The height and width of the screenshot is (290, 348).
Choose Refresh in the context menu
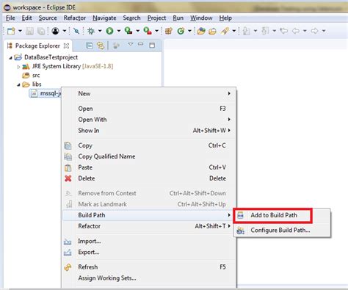[148, 267]
